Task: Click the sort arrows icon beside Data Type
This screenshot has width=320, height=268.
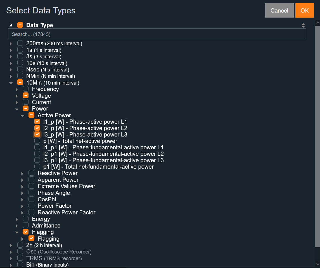Action: pyautogui.click(x=303, y=25)
